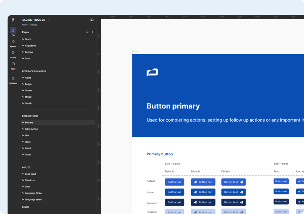The height and width of the screenshot is (214, 304).
Task: Open the Language Picker page
Action: pyautogui.click(x=58, y=193)
